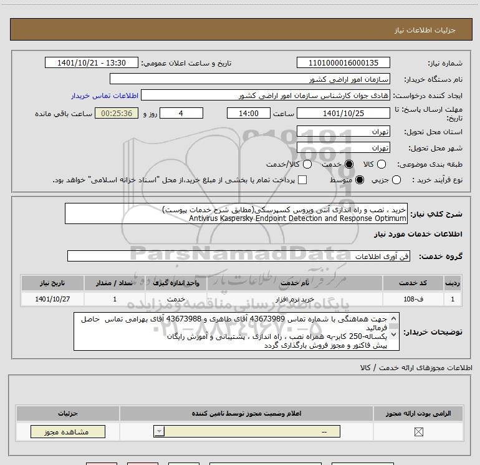The height and width of the screenshot is (465, 480).
Task: Click the تاریخ نیاز column header
Action: (52, 283)
